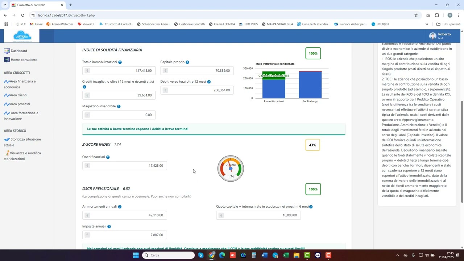Go to Area clienti menu item
The width and height of the screenshot is (464, 261).
18,95
